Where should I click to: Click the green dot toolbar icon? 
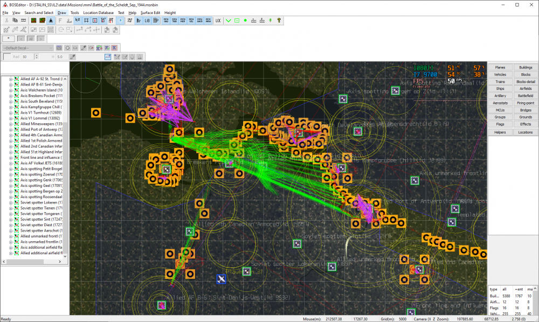(x=245, y=20)
